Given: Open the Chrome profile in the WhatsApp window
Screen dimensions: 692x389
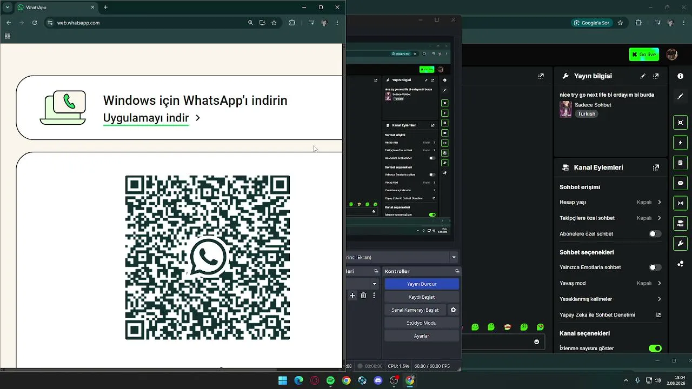Looking at the screenshot, I should [324, 23].
